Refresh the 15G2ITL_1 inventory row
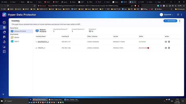The height and width of the screenshot is (104, 186). (166, 48)
